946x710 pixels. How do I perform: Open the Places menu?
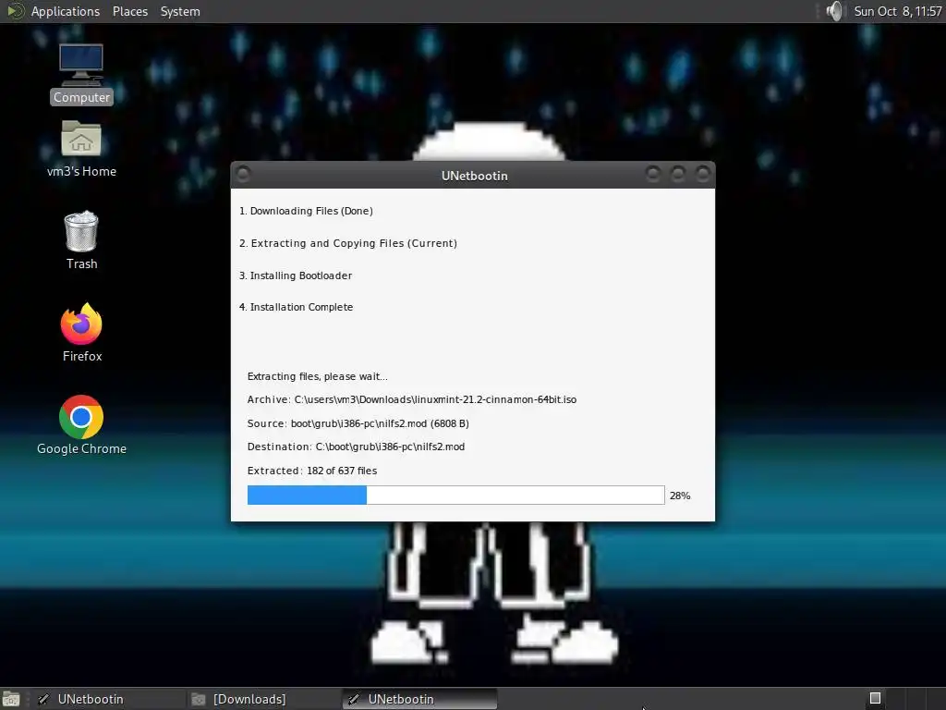[129, 11]
